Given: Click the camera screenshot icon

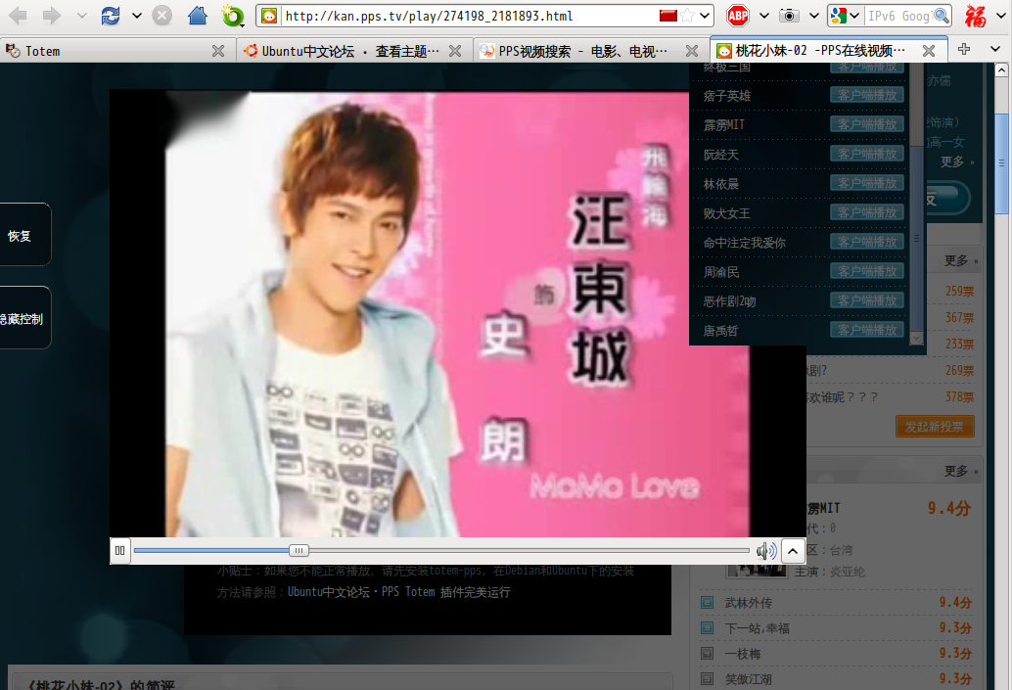Looking at the screenshot, I should click(789, 16).
